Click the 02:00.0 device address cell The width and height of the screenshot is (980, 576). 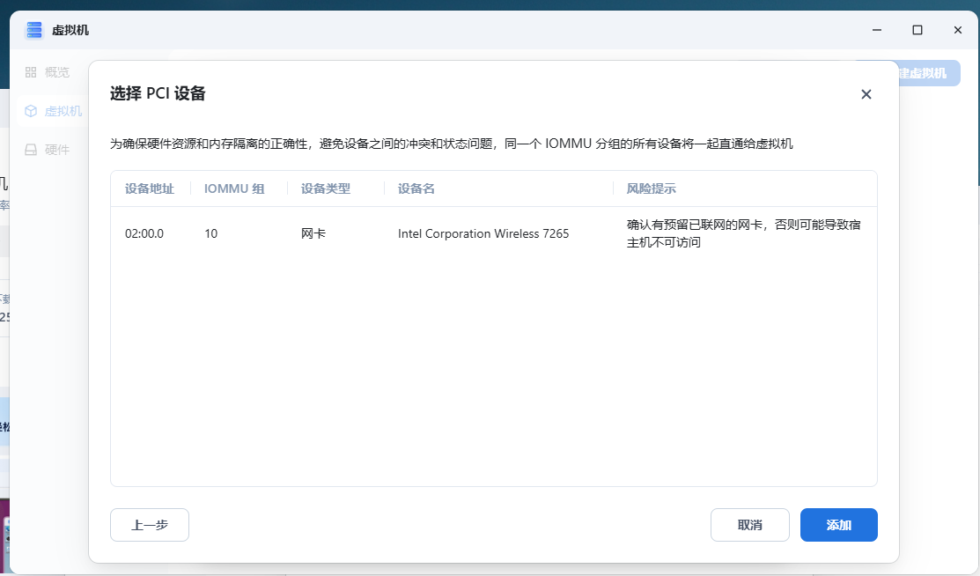pos(144,234)
